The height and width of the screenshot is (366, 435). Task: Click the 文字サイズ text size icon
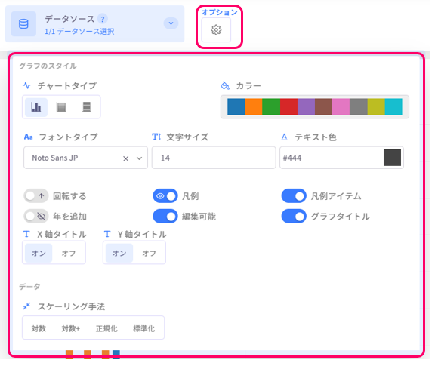pyautogui.click(x=156, y=137)
